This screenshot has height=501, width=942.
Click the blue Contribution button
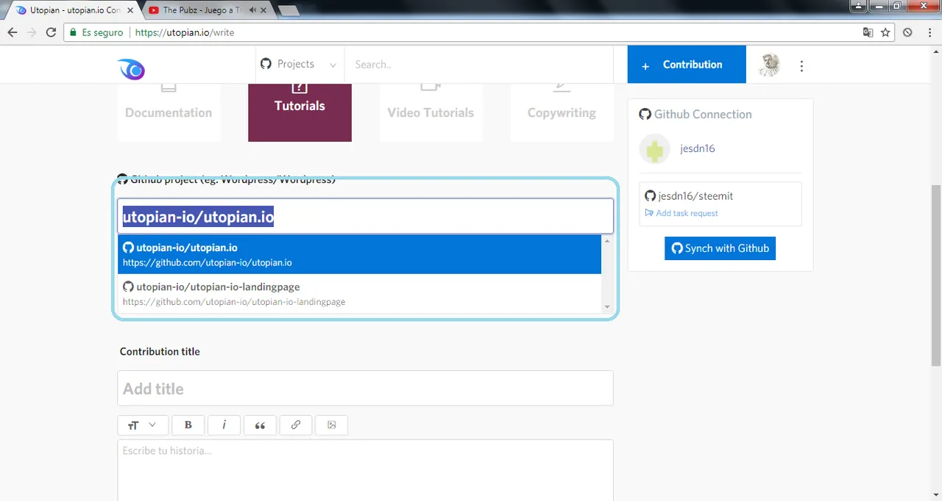pyautogui.click(x=687, y=65)
